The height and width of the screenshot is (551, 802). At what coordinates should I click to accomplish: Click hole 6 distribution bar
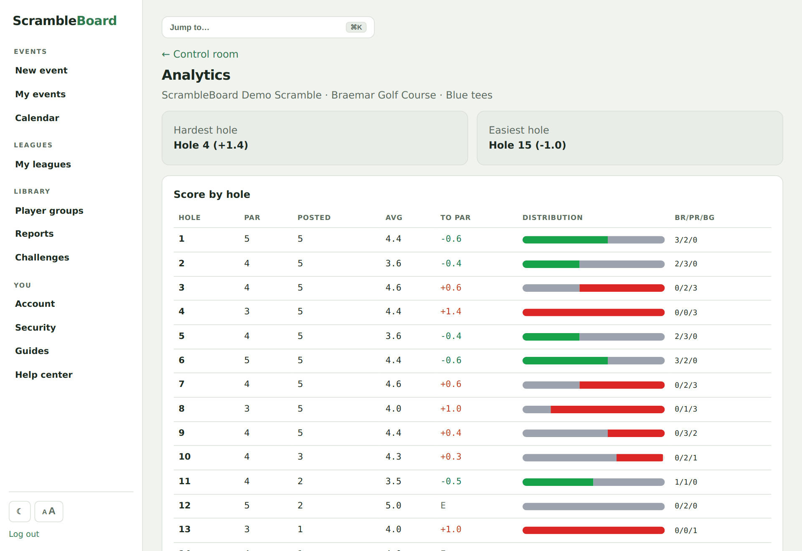tap(594, 361)
